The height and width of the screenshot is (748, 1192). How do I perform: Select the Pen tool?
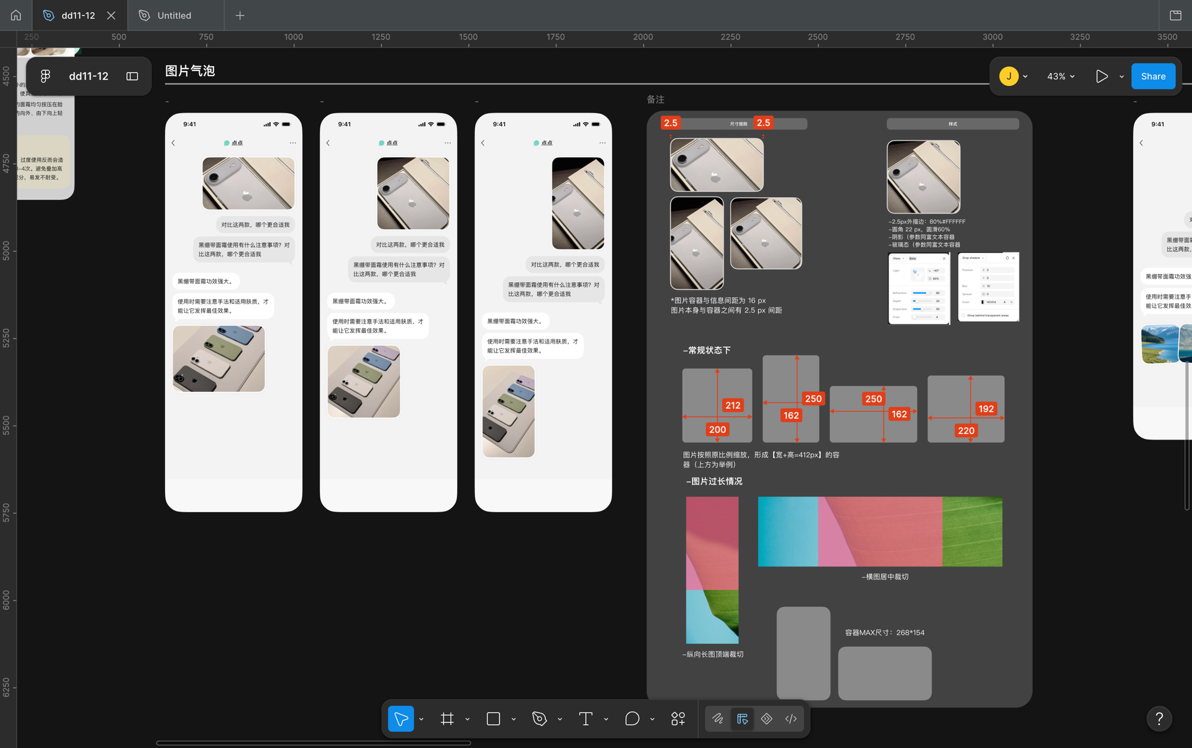click(x=539, y=719)
